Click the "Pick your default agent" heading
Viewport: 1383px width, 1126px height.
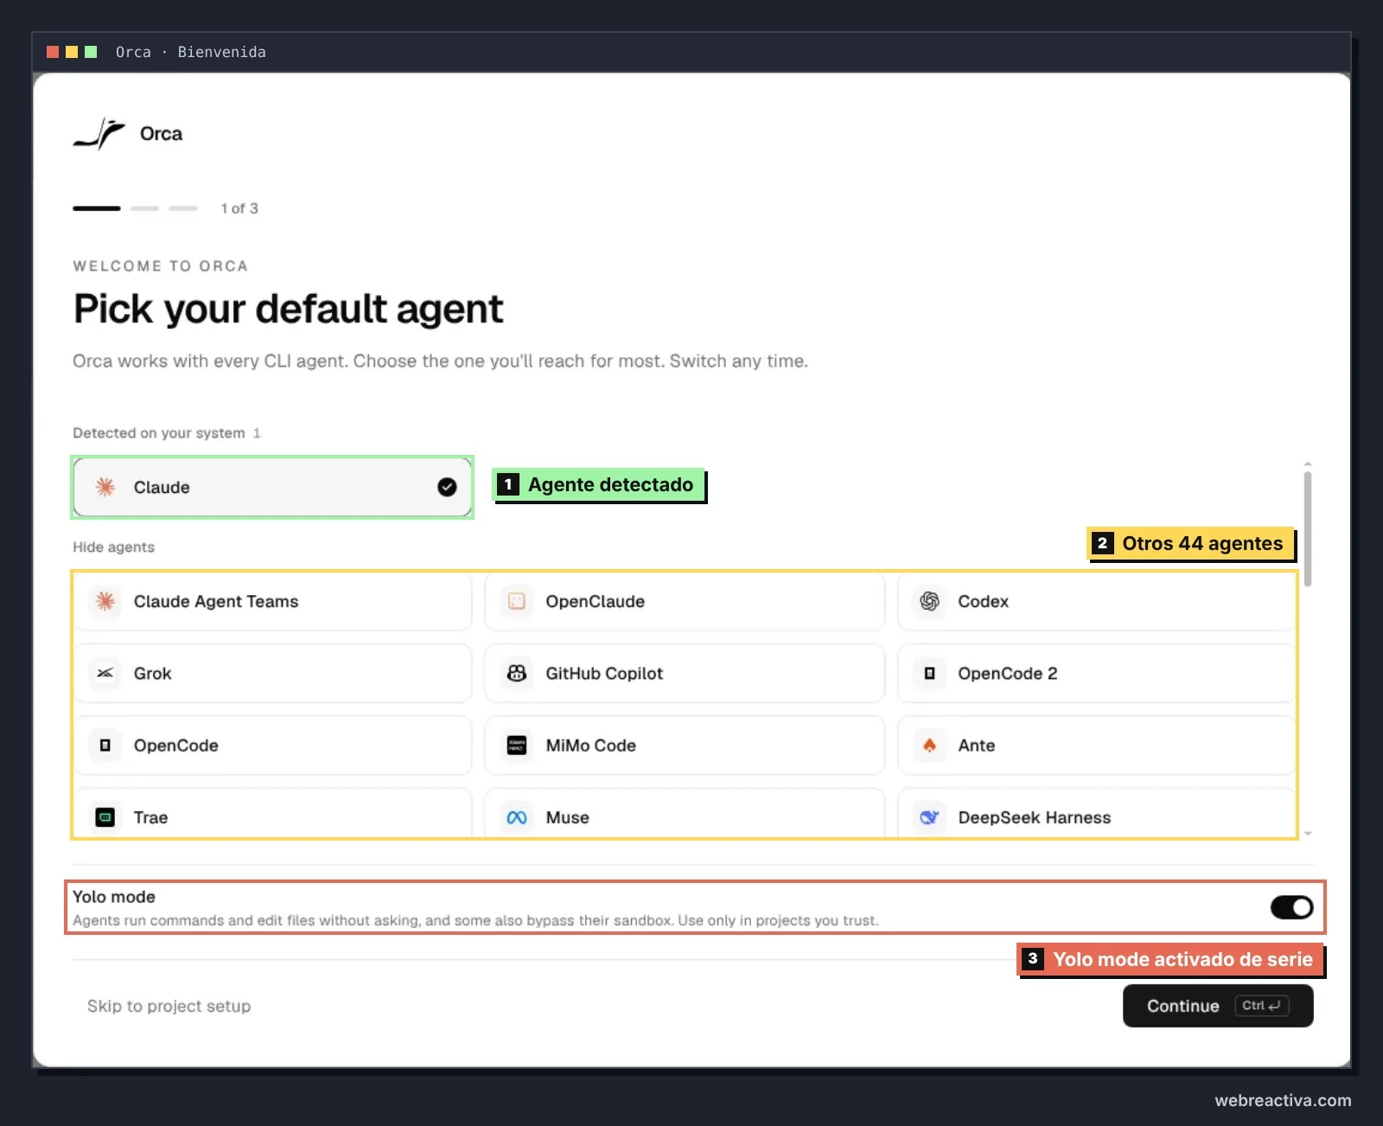point(288,309)
